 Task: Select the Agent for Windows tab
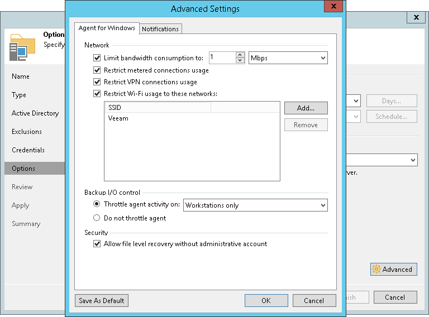click(107, 28)
